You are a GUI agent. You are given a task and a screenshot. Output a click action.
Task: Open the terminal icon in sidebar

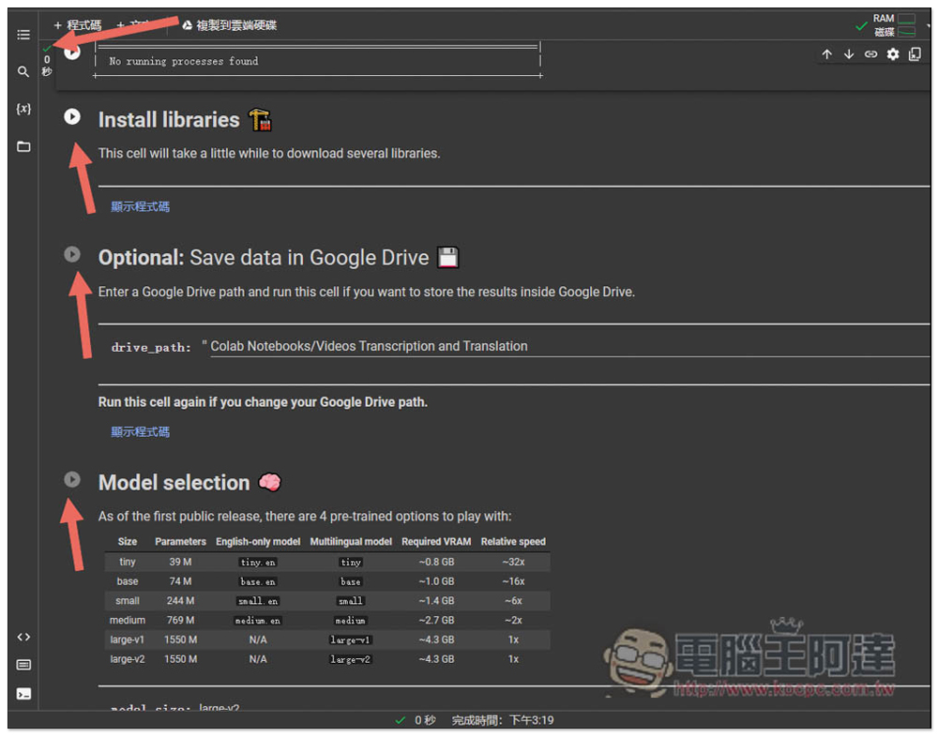(x=23, y=694)
